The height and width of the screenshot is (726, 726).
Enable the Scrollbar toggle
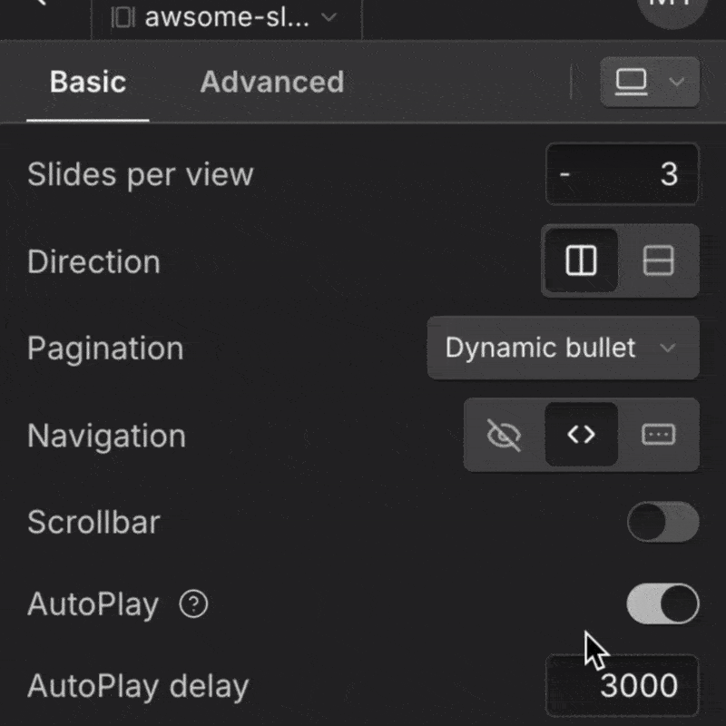coord(661,522)
